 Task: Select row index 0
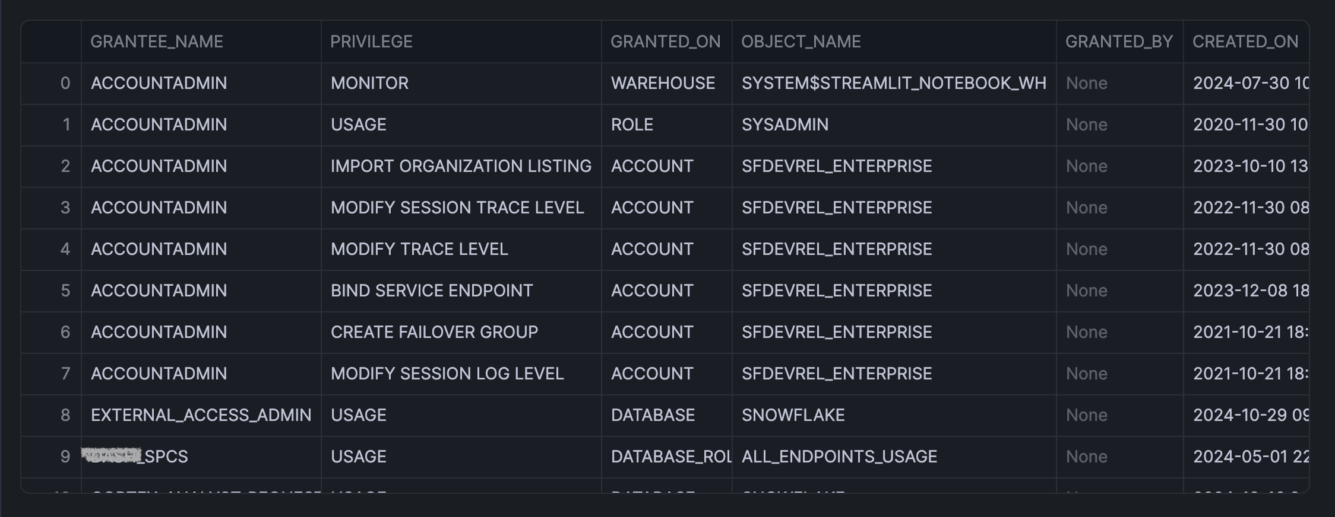(x=65, y=83)
